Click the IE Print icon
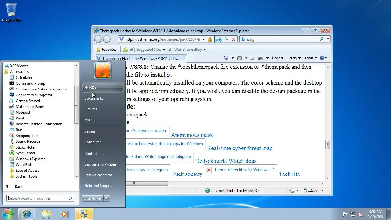This screenshot has width=391, height=220. click(261, 58)
